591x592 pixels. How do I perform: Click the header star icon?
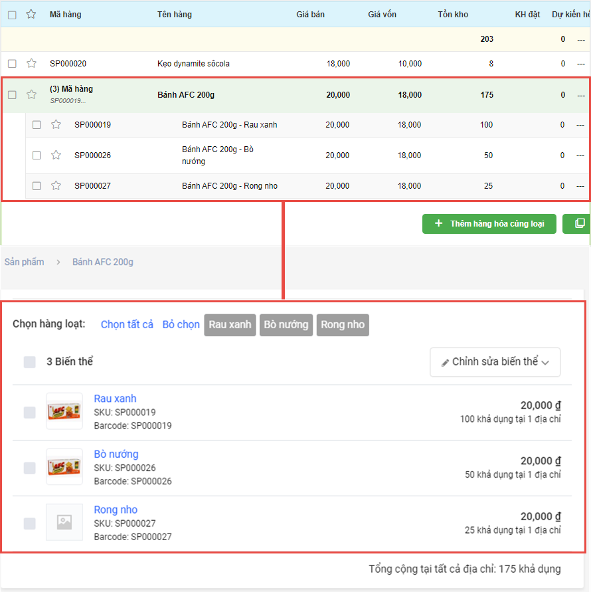point(31,15)
